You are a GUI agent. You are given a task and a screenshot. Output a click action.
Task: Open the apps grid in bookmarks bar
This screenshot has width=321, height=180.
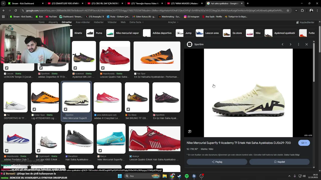pos(3,17)
